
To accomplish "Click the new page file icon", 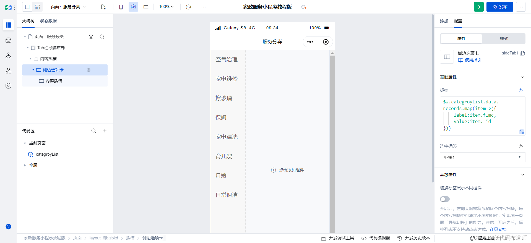I will [103, 7].
